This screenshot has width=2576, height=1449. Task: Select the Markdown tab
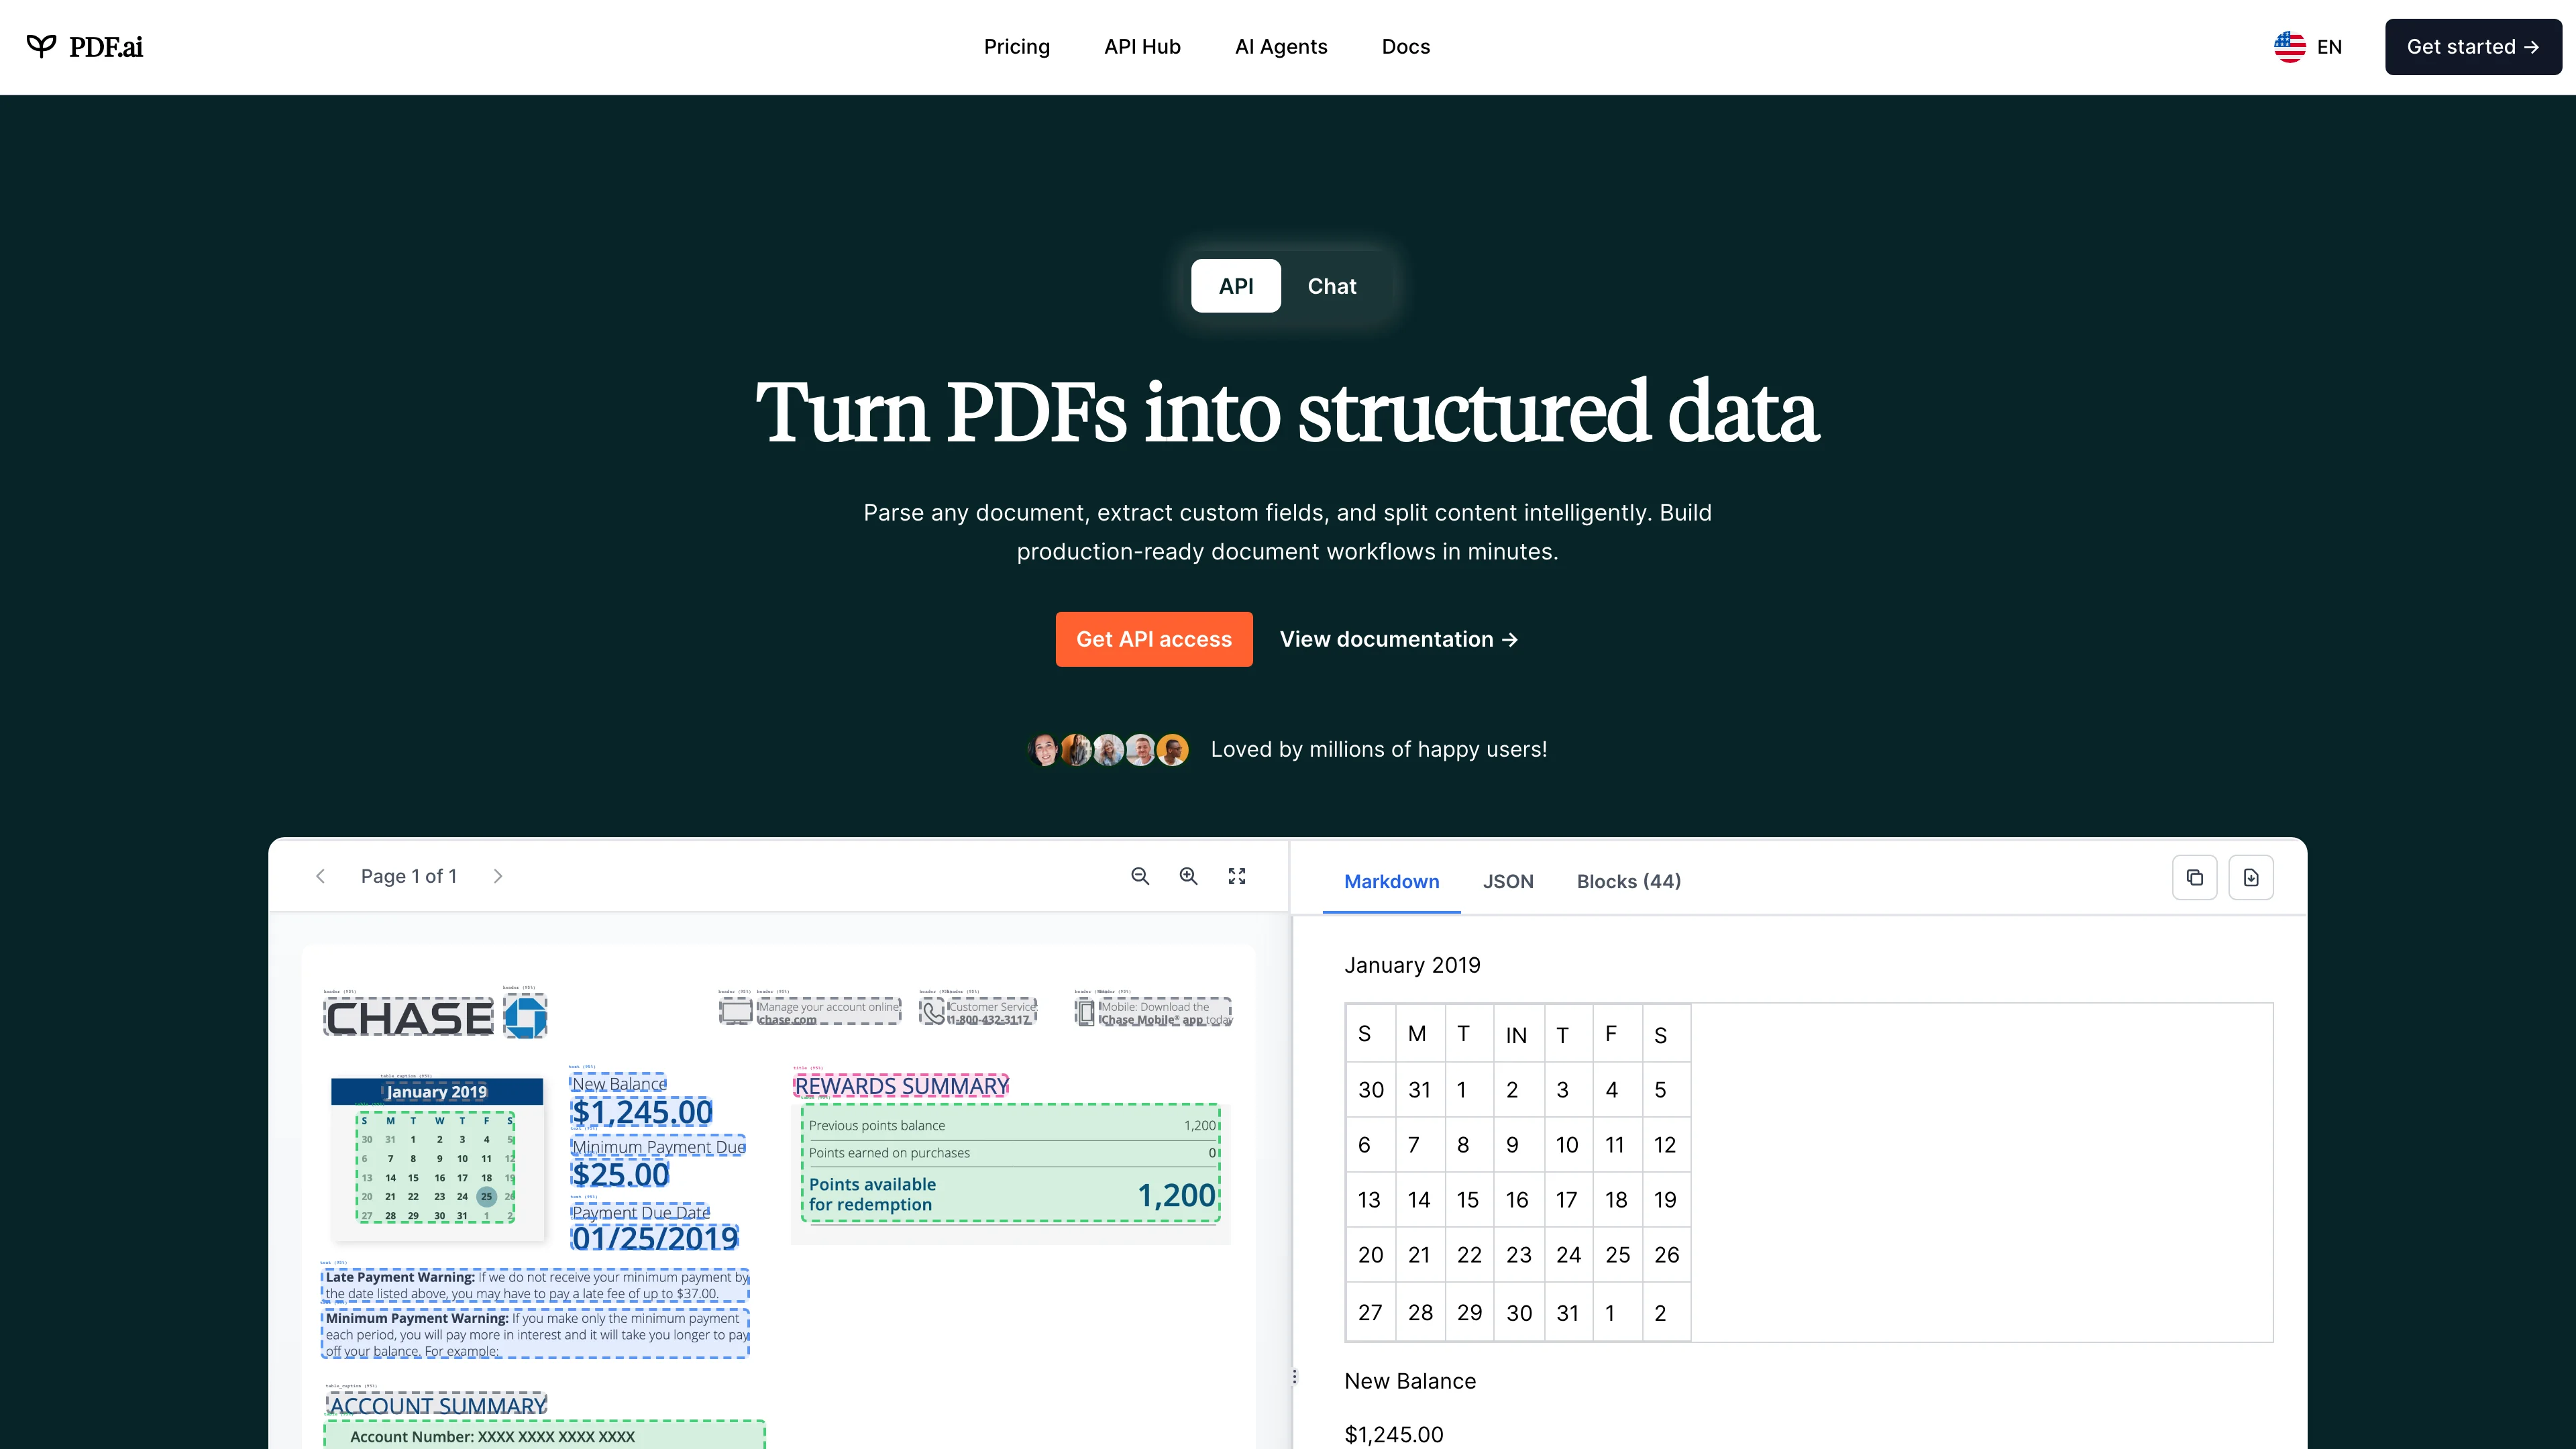coord(1391,881)
